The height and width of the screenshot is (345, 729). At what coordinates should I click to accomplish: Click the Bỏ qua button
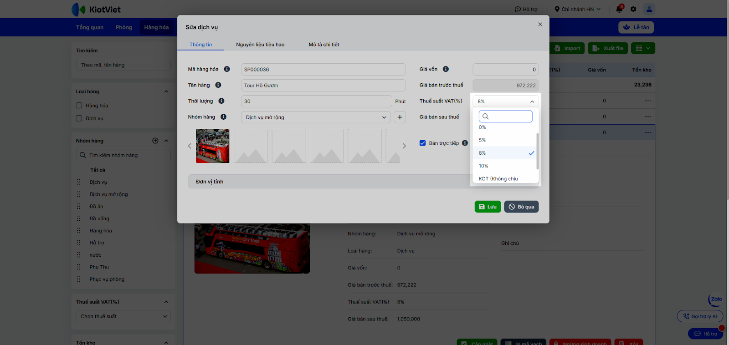pyautogui.click(x=521, y=207)
